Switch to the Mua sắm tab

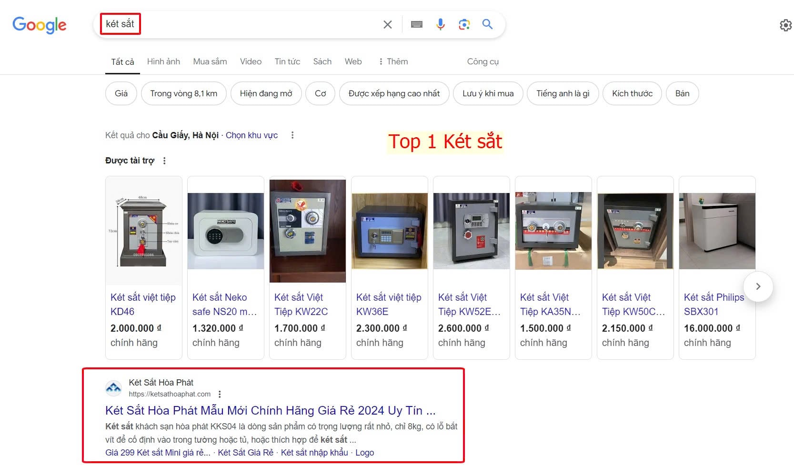point(210,61)
